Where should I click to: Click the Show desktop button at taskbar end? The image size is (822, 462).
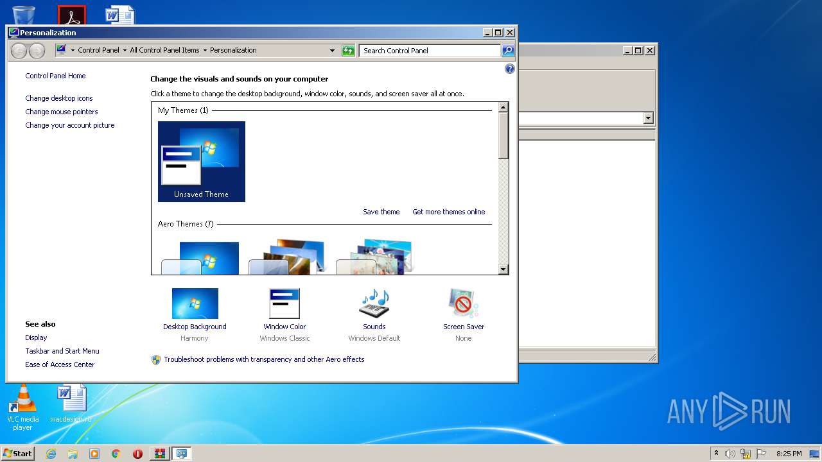tap(815, 454)
